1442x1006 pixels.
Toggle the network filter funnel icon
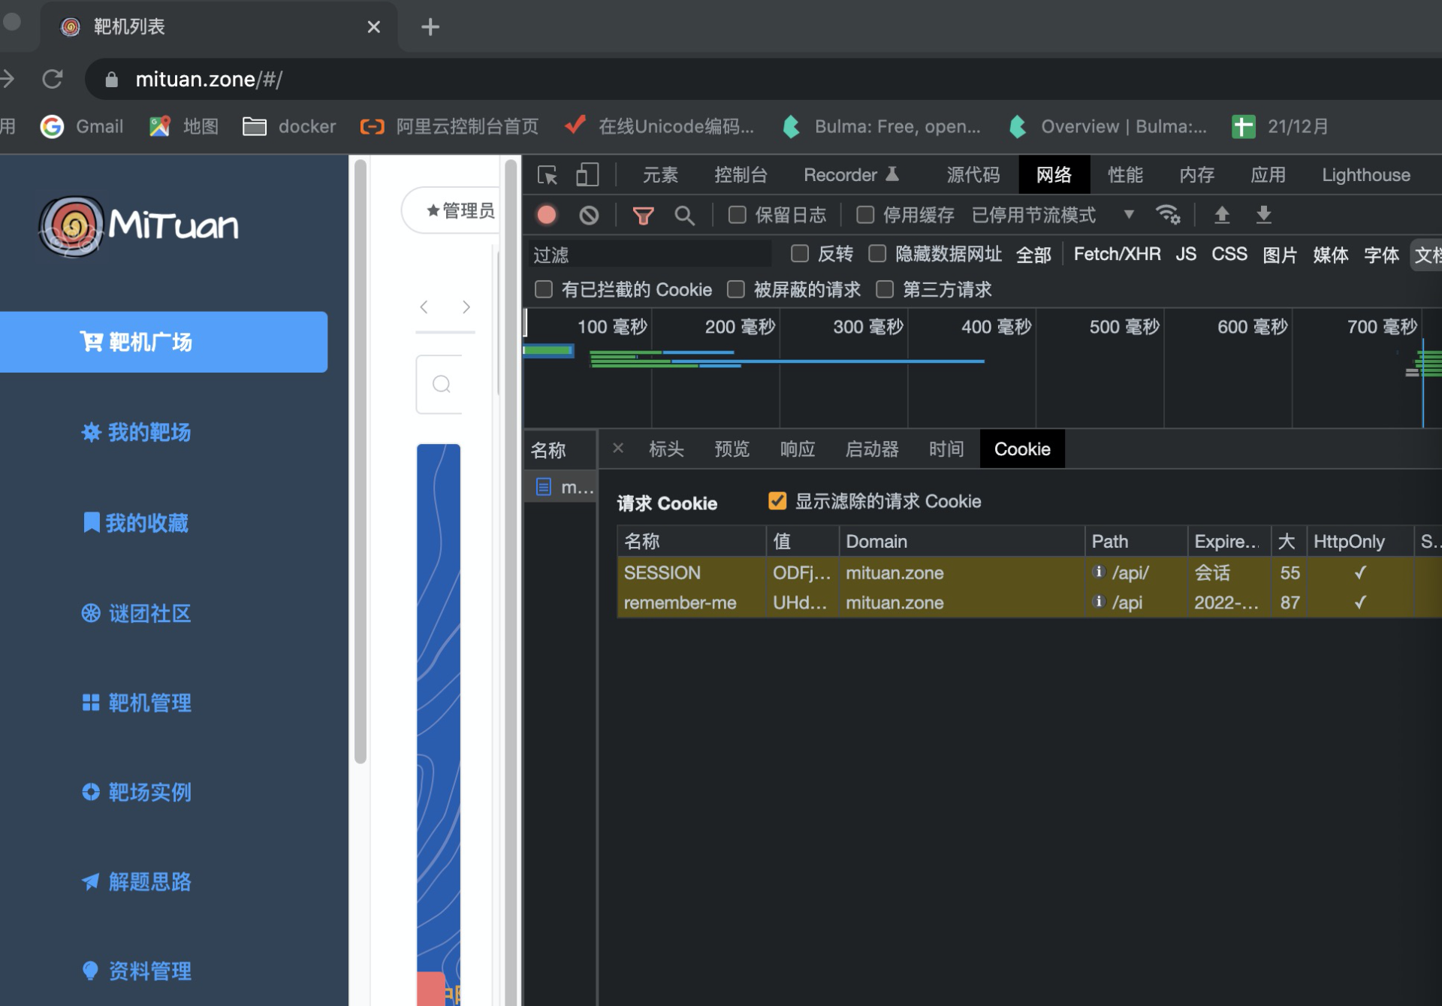coord(643,216)
